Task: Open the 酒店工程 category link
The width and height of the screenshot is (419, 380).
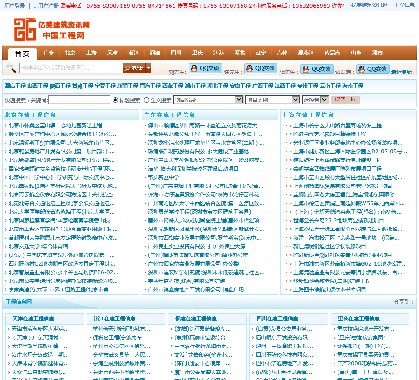Action: [15, 86]
